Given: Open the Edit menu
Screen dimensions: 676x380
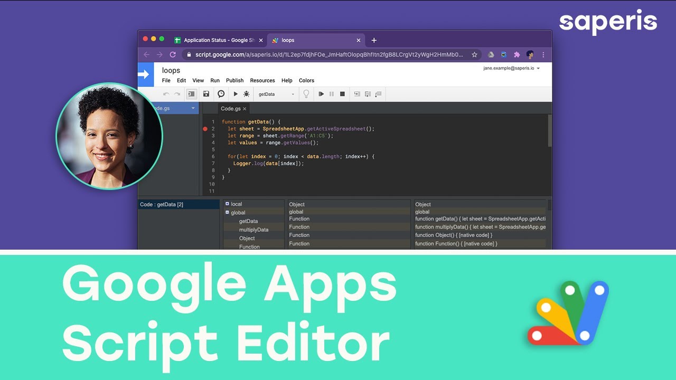Looking at the screenshot, I should pos(182,81).
